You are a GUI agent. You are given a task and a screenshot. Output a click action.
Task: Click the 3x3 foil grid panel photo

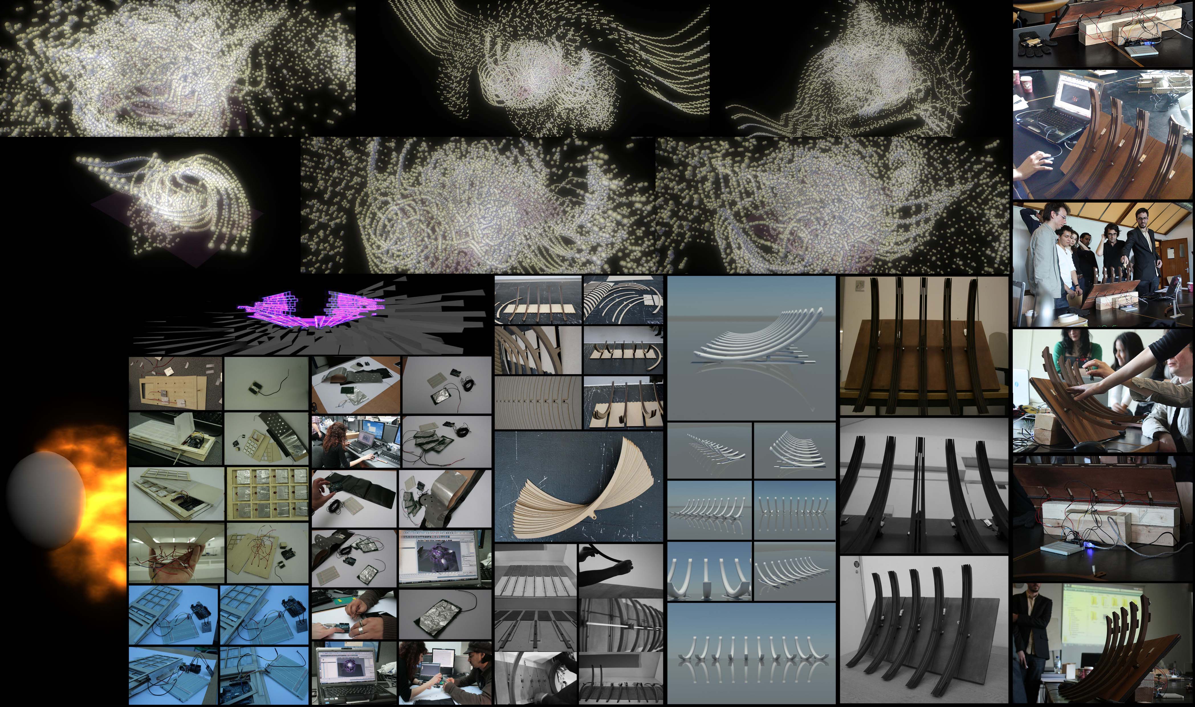pyautogui.click(x=267, y=493)
